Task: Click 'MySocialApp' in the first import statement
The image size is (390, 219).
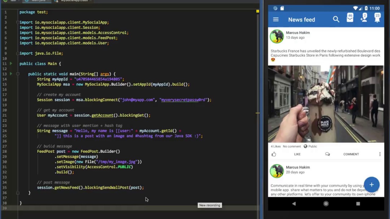Action: click(x=96, y=22)
